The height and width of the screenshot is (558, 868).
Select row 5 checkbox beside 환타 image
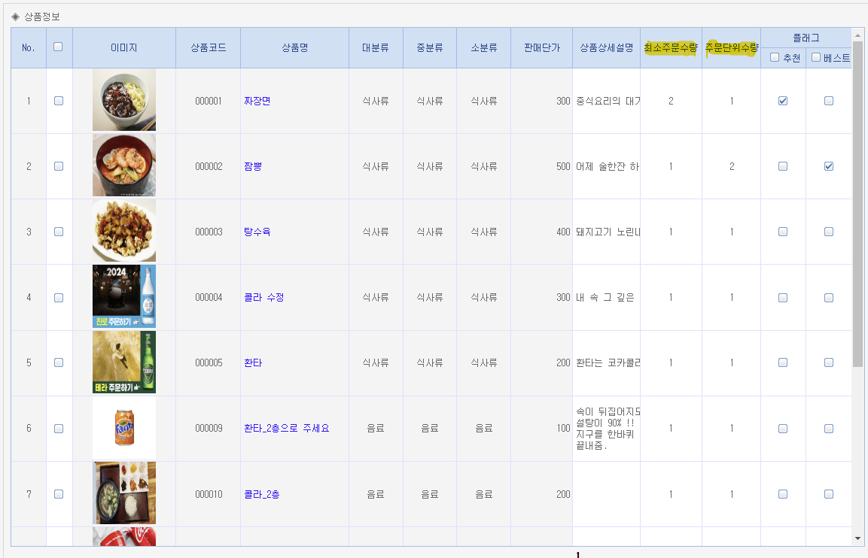coord(59,362)
